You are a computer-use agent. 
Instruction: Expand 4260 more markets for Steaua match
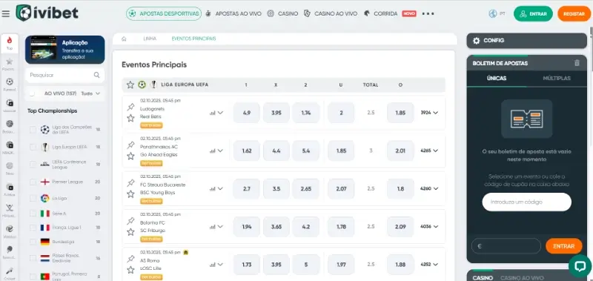click(x=429, y=188)
